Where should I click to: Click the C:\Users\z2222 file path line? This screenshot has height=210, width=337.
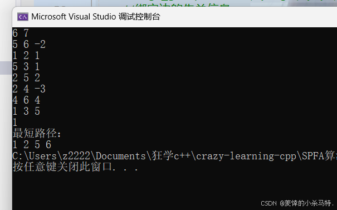(174, 156)
